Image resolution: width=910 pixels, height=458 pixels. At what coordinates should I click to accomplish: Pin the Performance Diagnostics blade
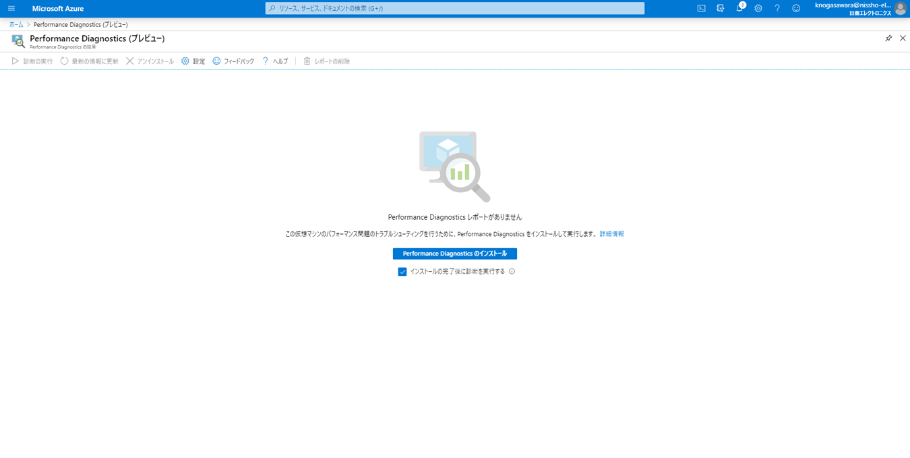888,38
